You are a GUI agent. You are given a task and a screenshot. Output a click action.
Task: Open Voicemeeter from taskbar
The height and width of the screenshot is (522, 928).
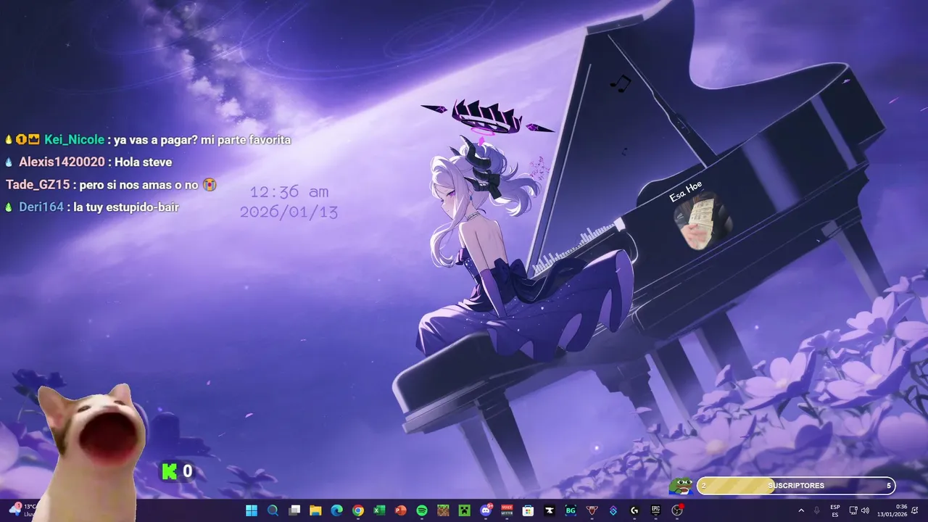point(507,510)
